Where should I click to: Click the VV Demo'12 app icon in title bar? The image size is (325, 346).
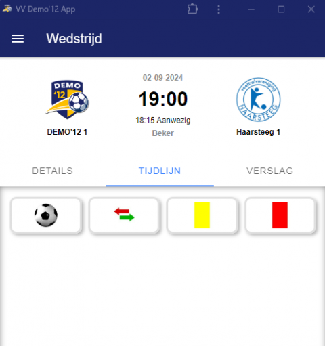(7, 9)
